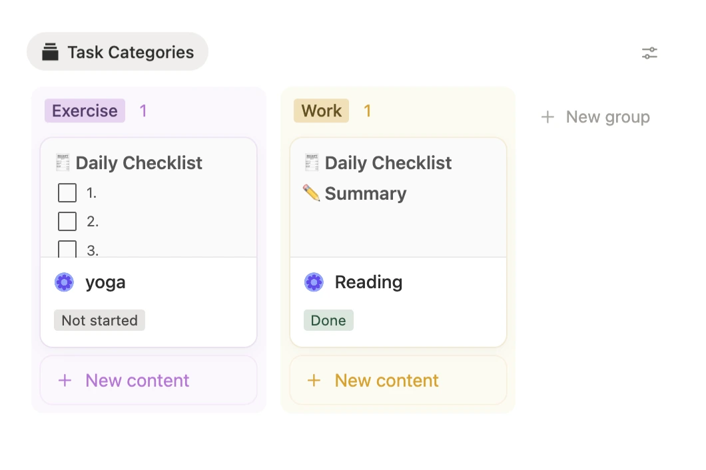Open the Done status dropdown
The width and height of the screenshot is (706, 470).
click(328, 320)
